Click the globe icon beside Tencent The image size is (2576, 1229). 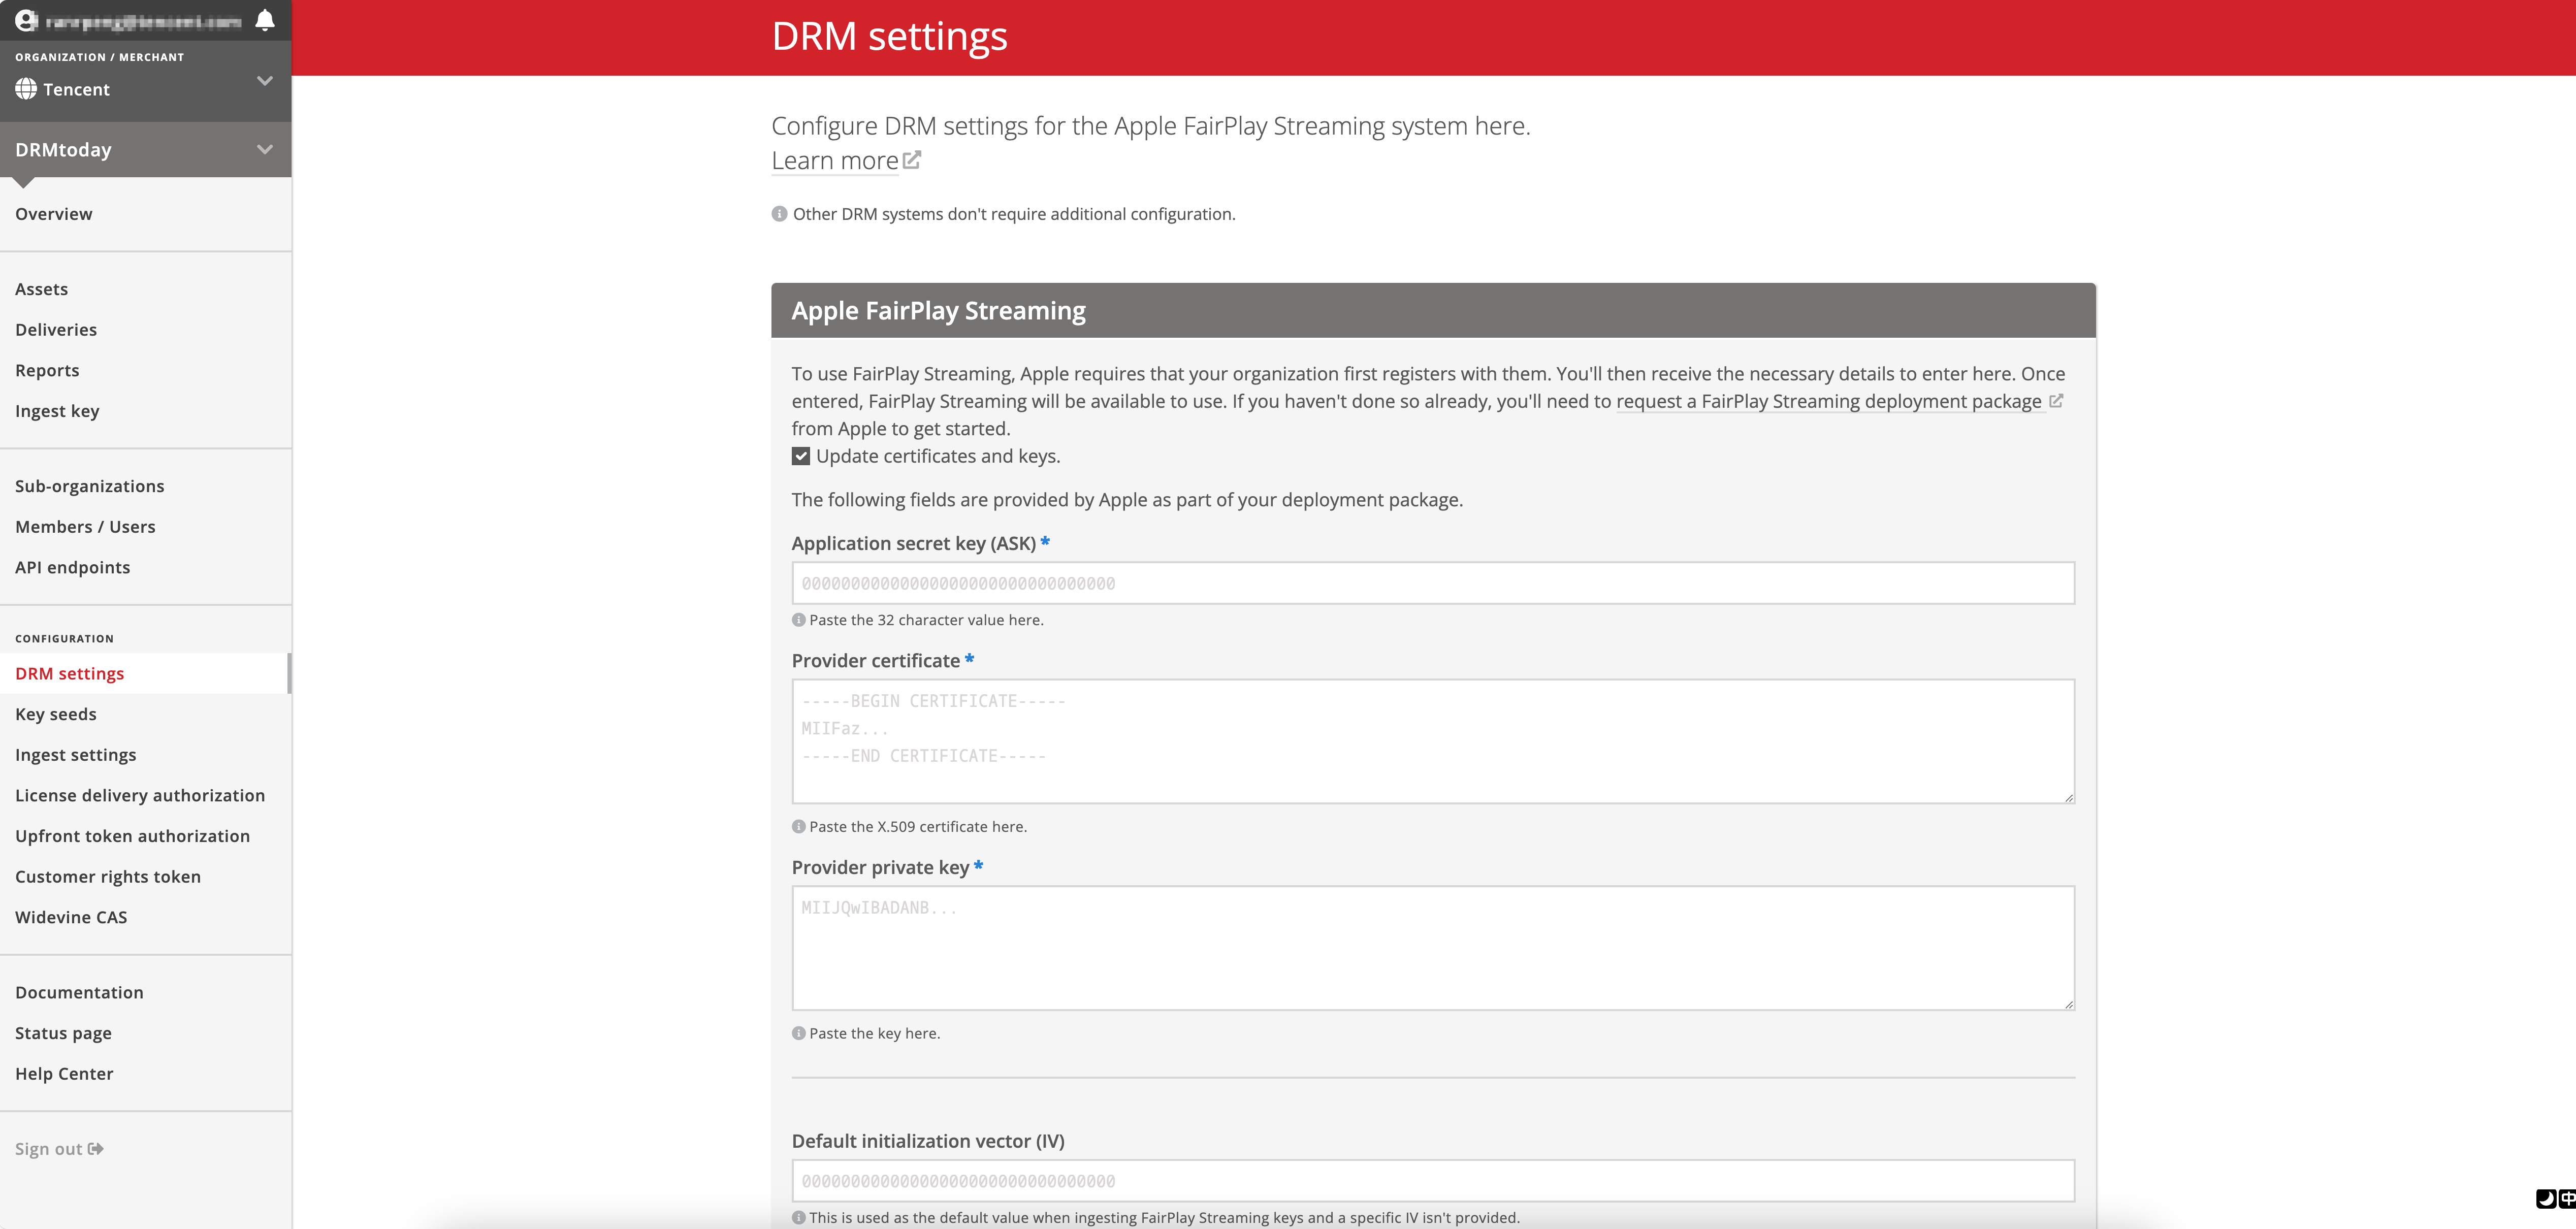pos(26,89)
